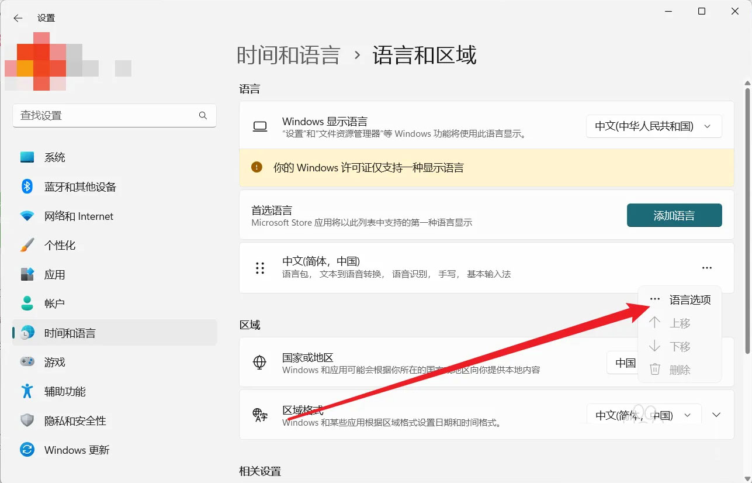Open Windows 更新 in the sidebar
This screenshot has height=483, width=752.
pos(115,450)
